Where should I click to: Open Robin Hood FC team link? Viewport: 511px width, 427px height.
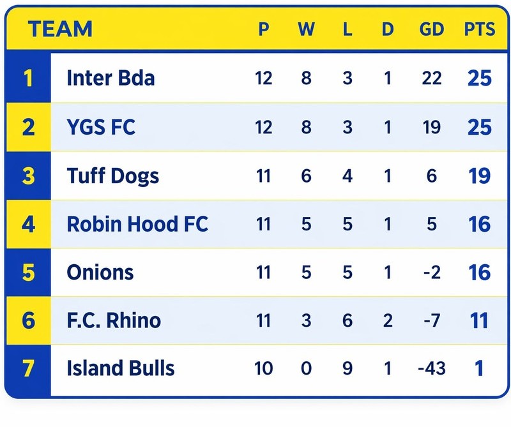[x=137, y=224]
